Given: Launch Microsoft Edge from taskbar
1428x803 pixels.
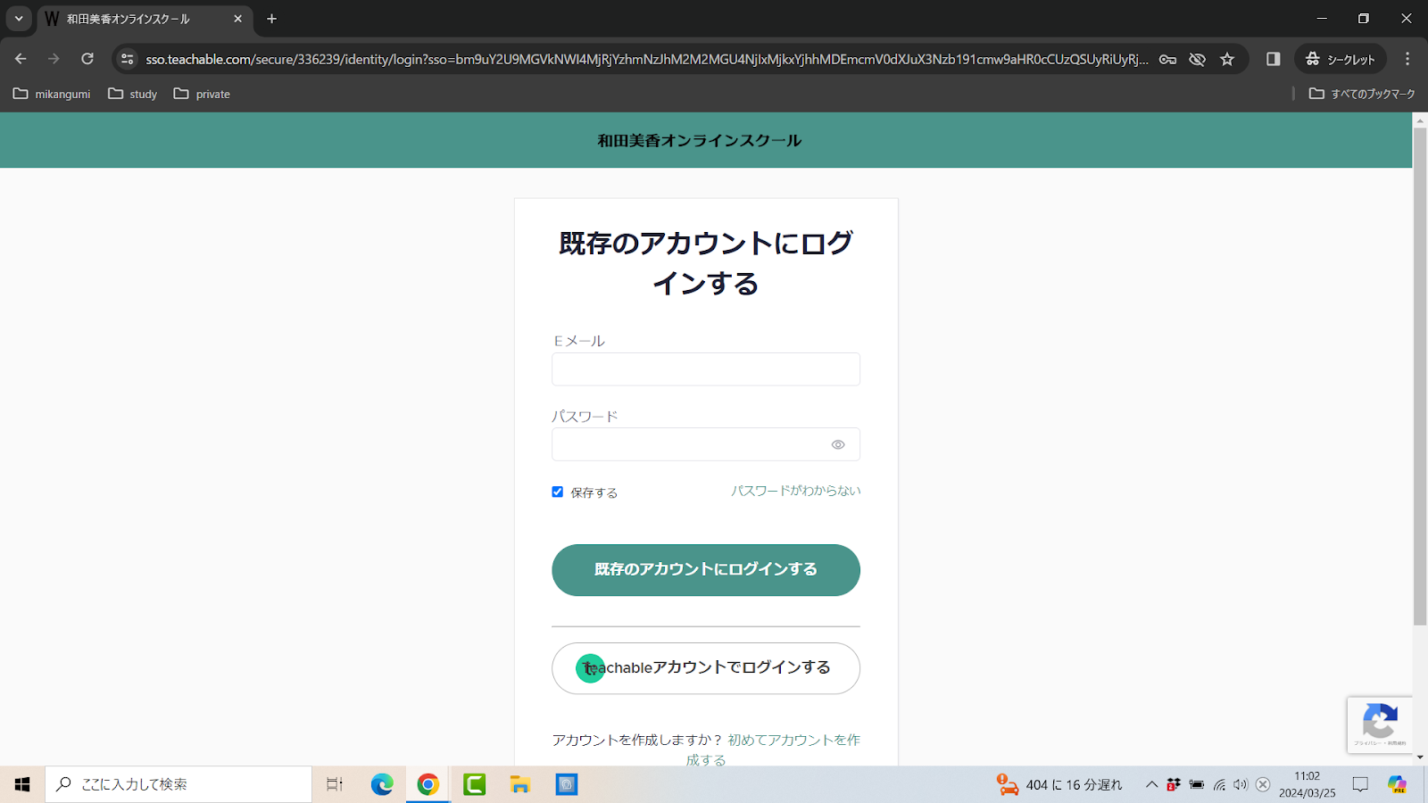Looking at the screenshot, I should click(x=382, y=784).
